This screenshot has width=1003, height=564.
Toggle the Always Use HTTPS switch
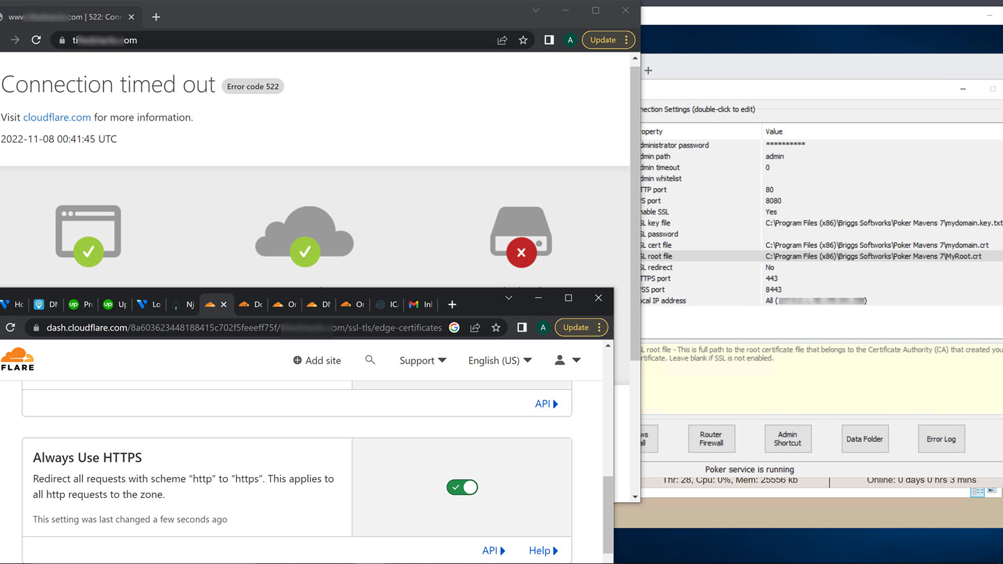(462, 487)
